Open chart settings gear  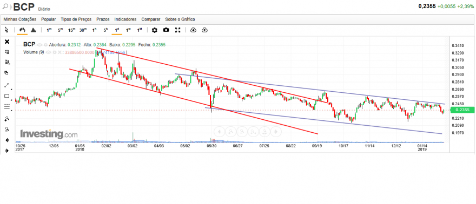155,30
